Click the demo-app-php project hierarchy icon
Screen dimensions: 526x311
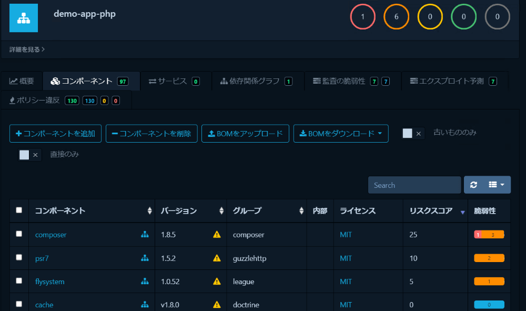24,18
